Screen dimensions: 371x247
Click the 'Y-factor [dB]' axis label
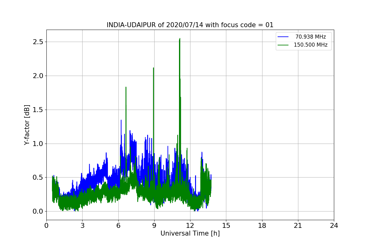[x=27, y=125]
